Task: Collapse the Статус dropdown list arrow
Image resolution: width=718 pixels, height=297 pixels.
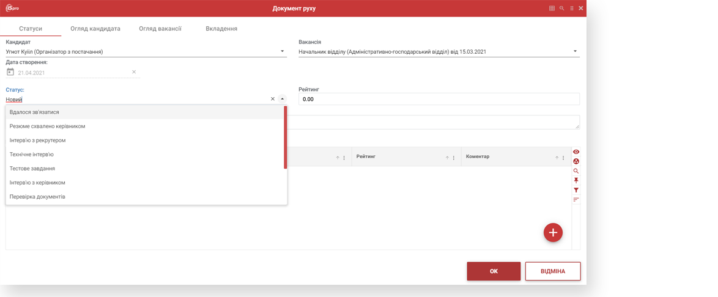Action: pyautogui.click(x=283, y=99)
